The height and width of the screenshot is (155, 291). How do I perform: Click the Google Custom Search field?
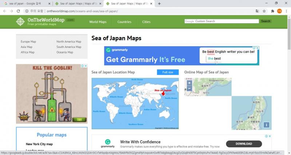227,21
